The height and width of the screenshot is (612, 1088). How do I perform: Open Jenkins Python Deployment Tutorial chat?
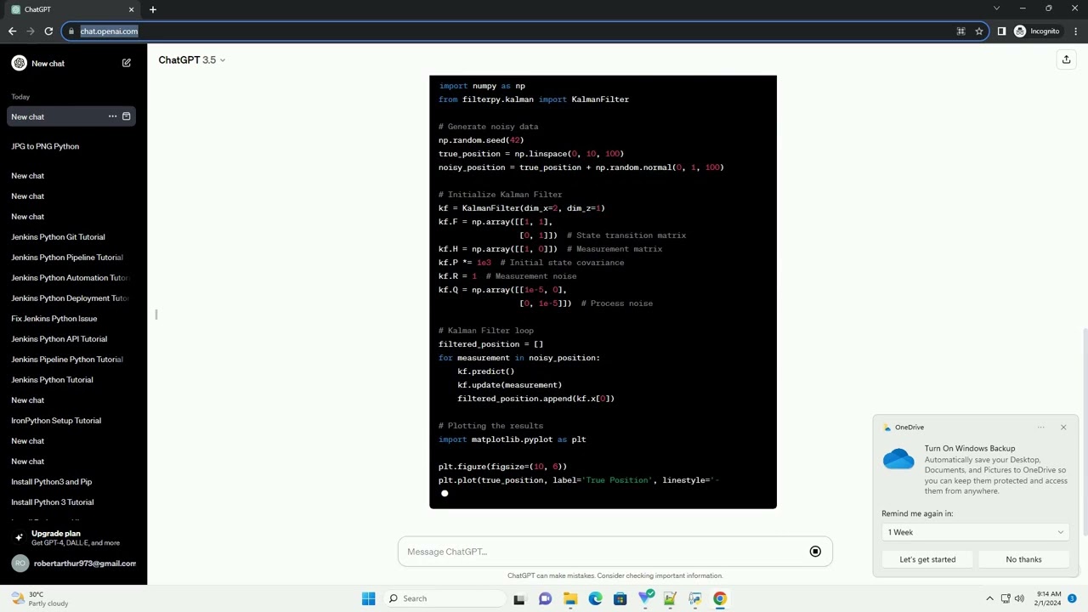71,298
